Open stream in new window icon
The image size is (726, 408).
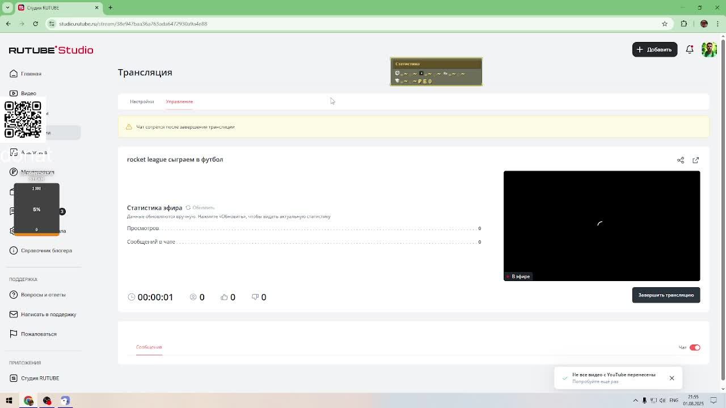pos(696,160)
